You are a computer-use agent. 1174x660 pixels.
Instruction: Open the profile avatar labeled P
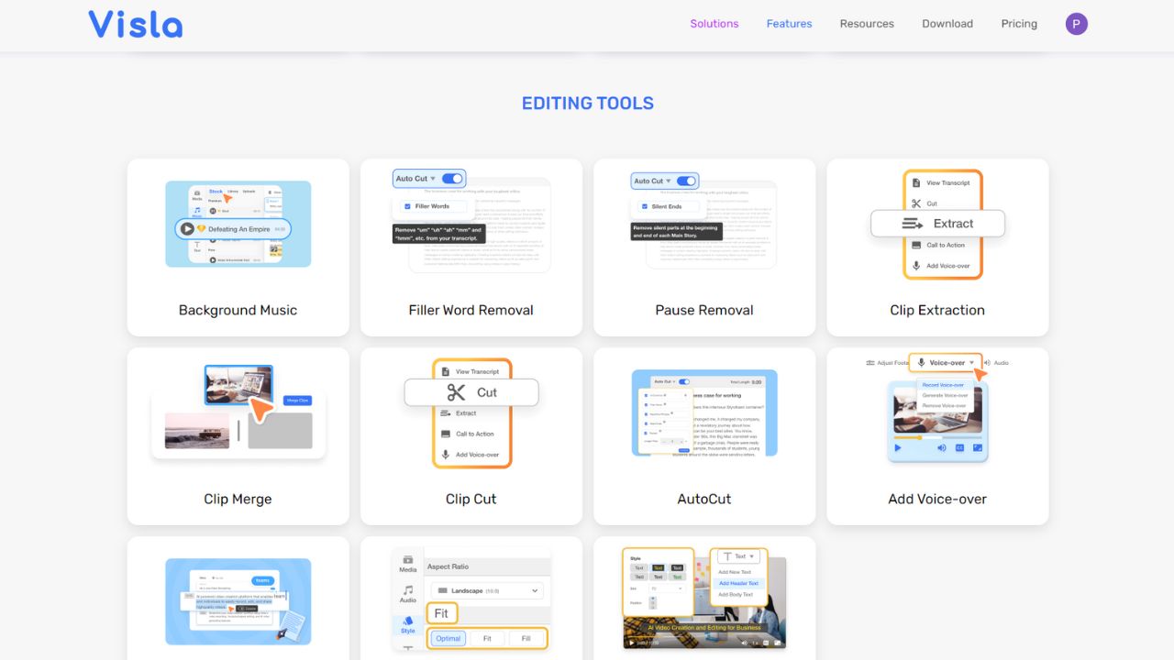pos(1077,24)
